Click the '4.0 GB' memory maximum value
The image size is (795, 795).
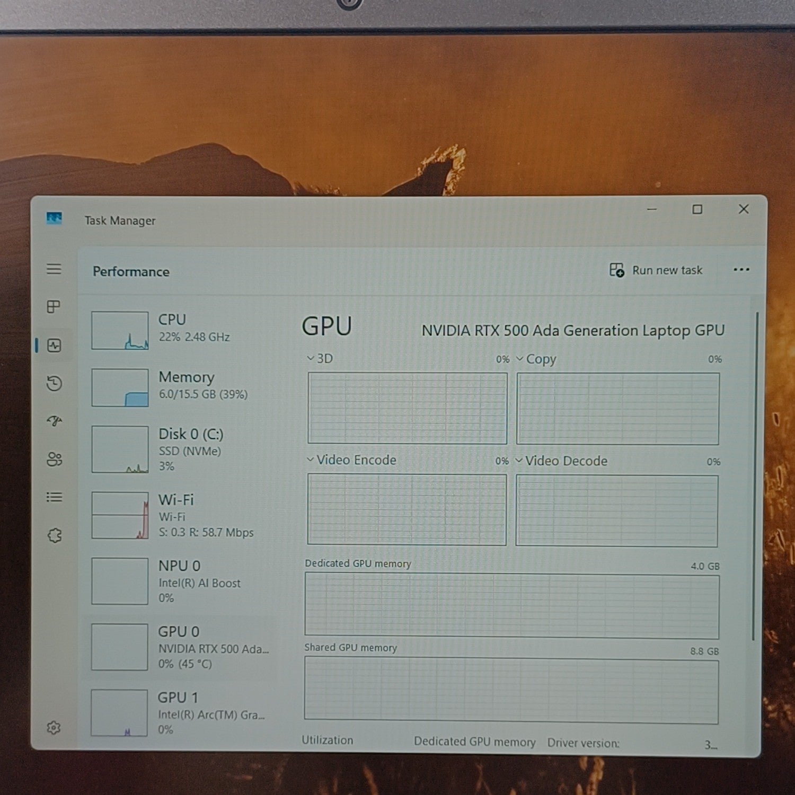705,566
